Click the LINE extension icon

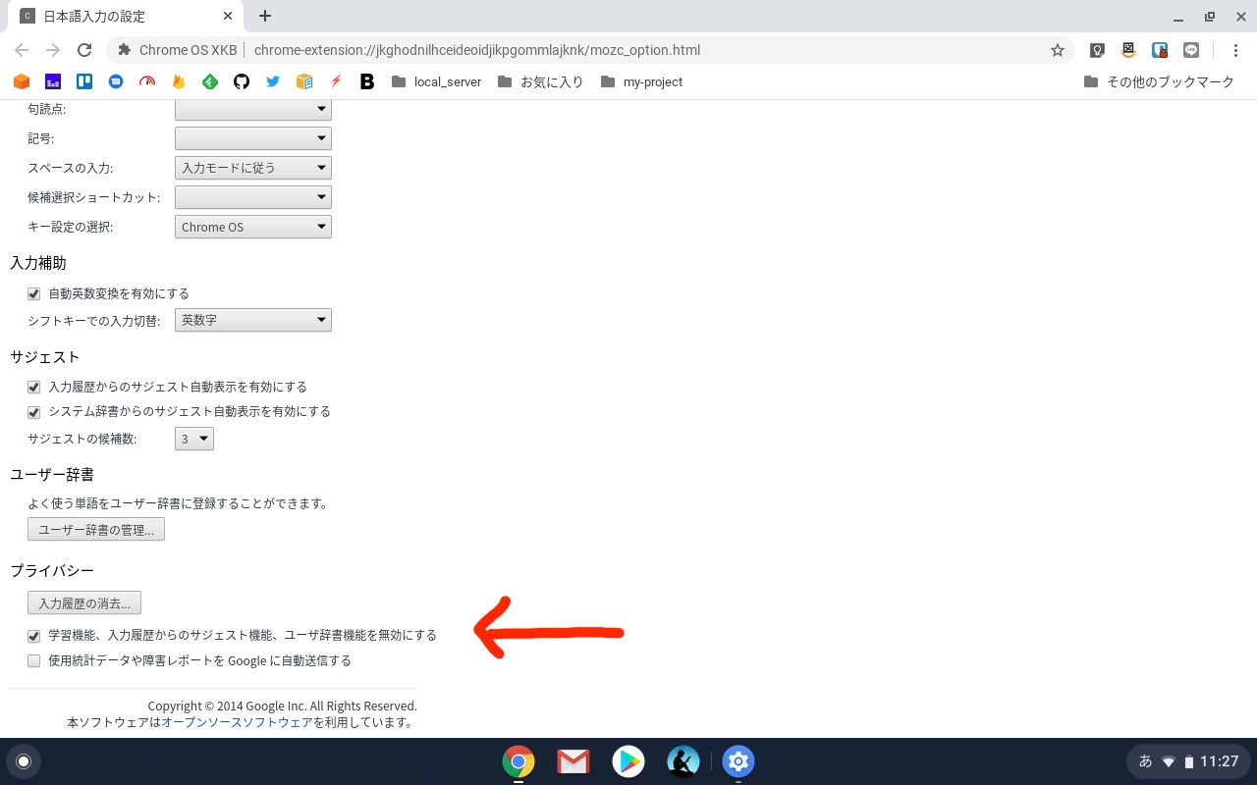(1190, 49)
